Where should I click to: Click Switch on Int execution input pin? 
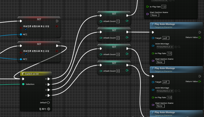(23, 79)
